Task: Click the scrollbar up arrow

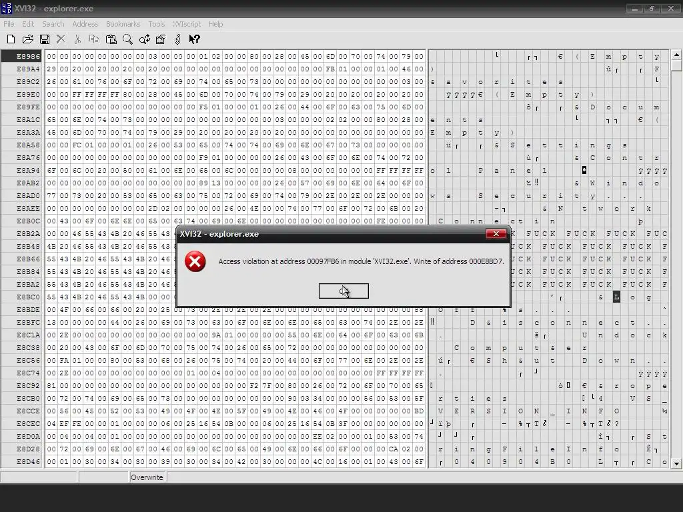Action: tap(676, 55)
